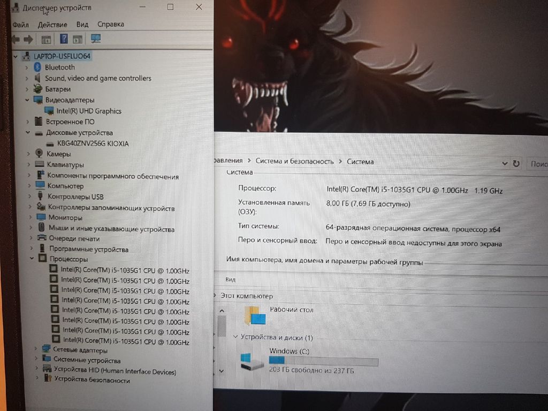This screenshot has height=411, width=548.
Task: Expand Sound, video and game controllers
Action: pyautogui.click(x=27, y=79)
